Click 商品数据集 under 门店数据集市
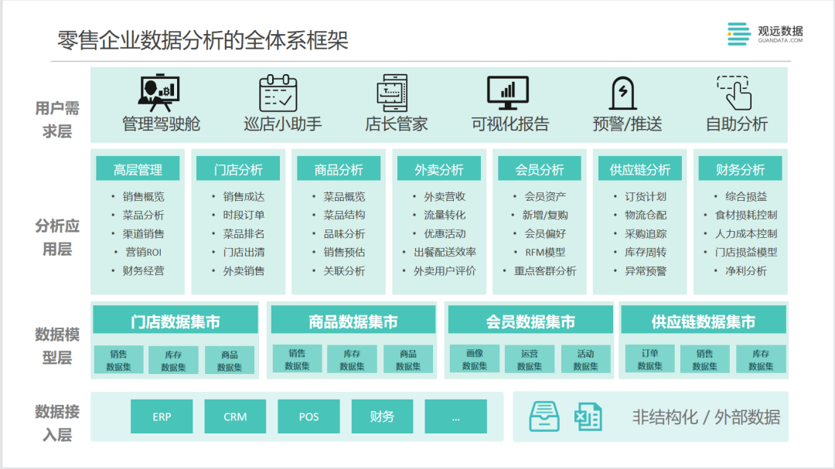This screenshot has width=835, height=469. 230,360
